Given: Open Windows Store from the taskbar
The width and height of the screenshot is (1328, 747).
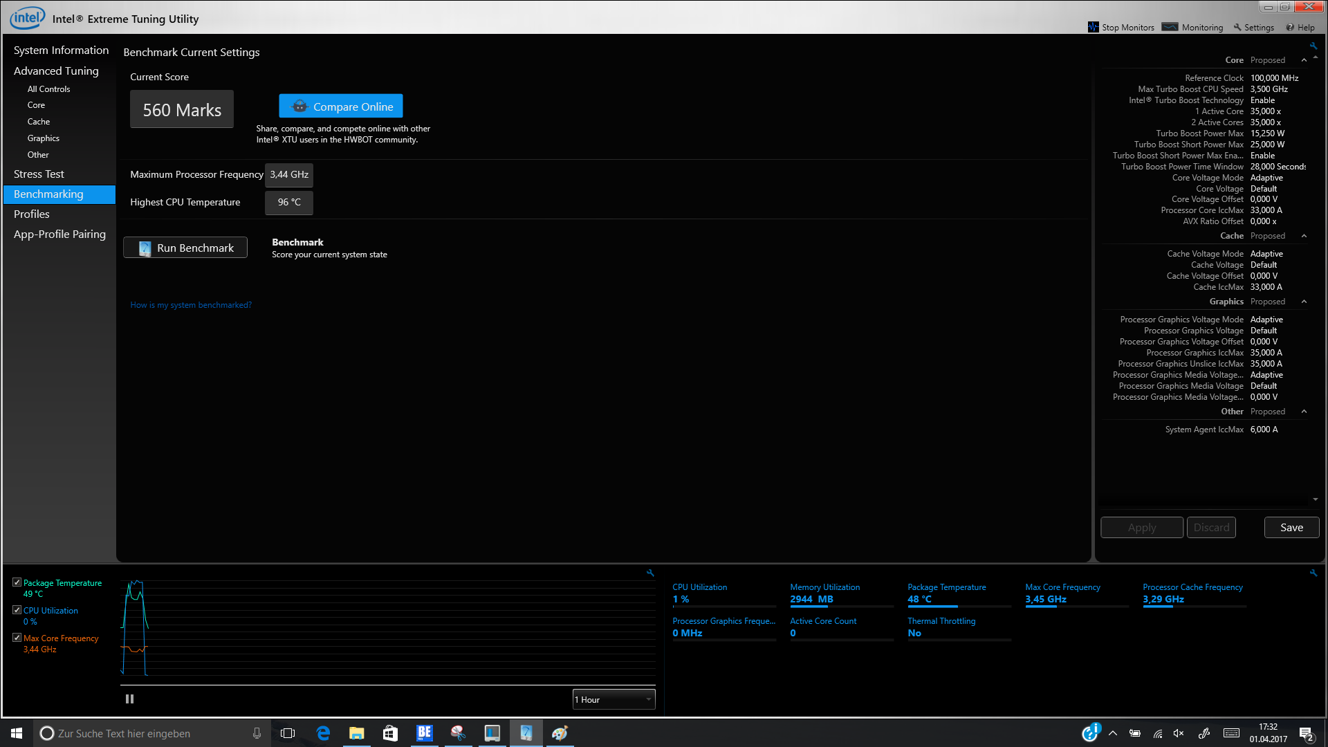Looking at the screenshot, I should coord(390,733).
